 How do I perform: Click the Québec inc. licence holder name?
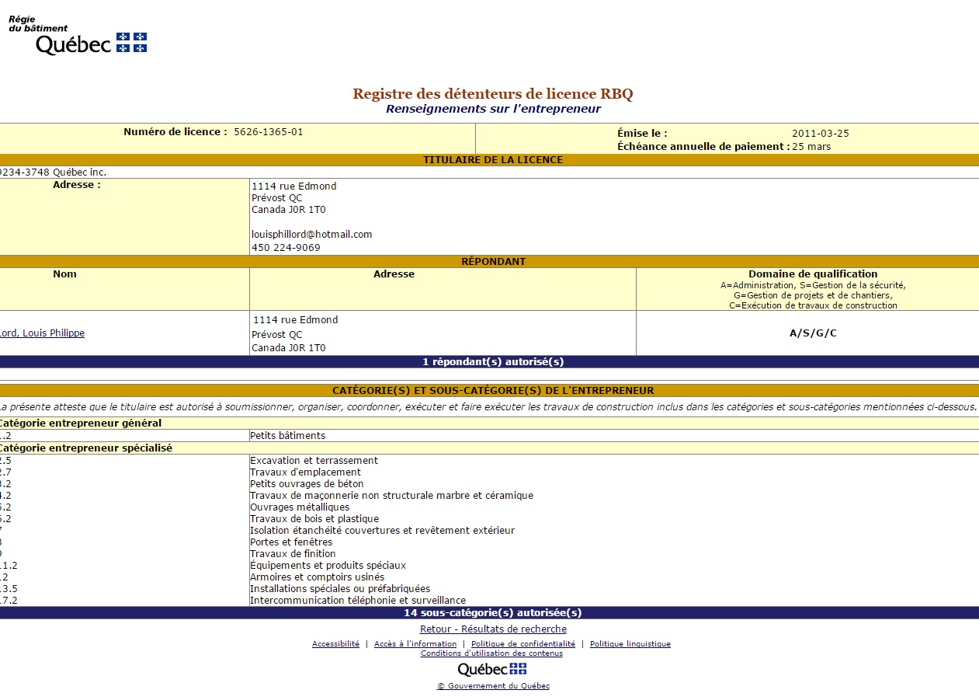coord(53,173)
